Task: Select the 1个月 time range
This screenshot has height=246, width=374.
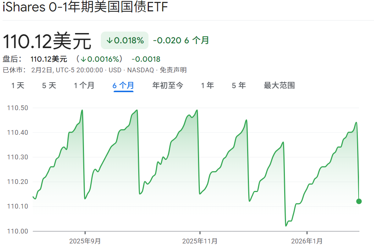Action: click(84, 85)
